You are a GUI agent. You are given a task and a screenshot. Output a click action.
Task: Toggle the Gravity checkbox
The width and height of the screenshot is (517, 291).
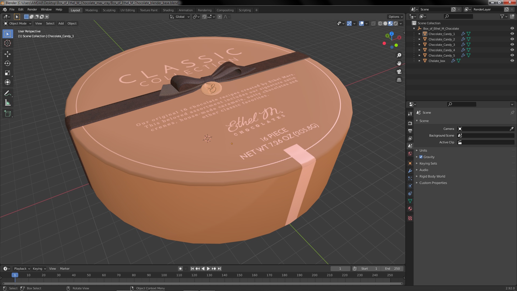click(x=421, y=157)
